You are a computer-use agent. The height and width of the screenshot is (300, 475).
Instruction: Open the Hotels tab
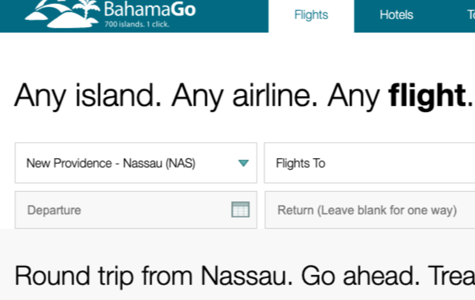[x=396, y=15]
